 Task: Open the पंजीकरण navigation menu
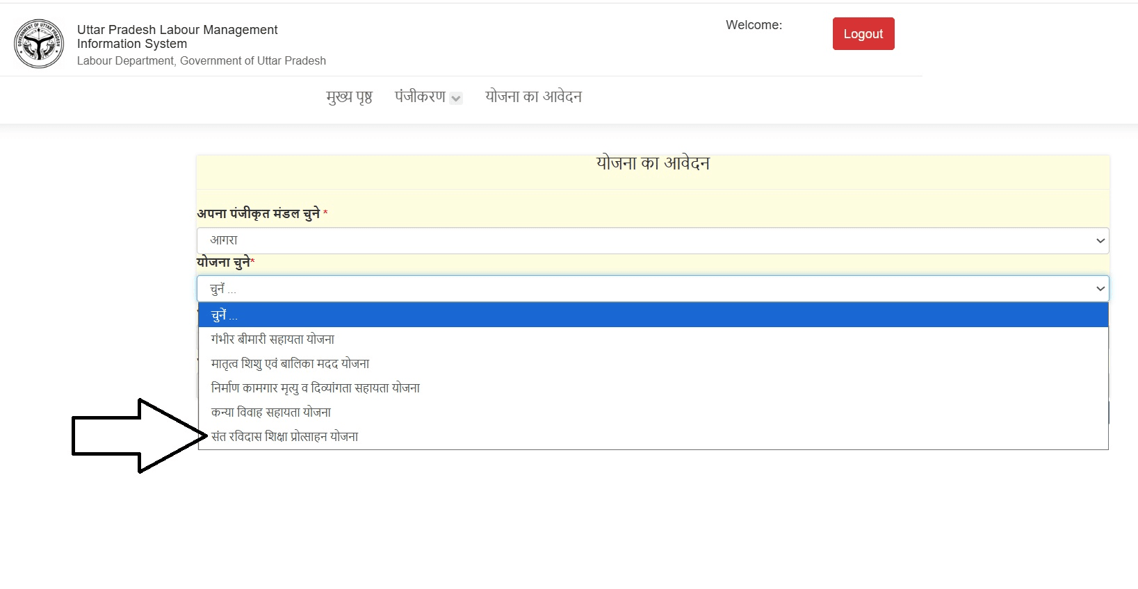click(x=421, y=97)
